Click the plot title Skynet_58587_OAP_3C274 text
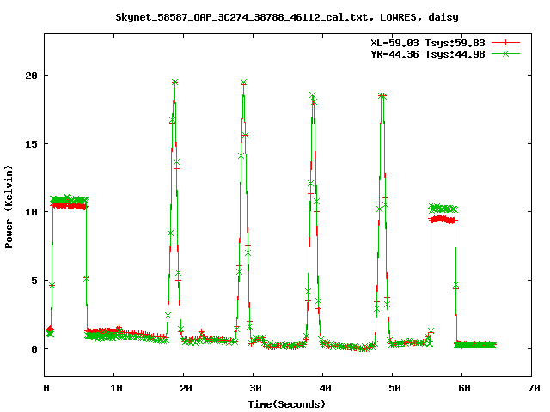Screen dimensions: 550x412 [287, 17]
